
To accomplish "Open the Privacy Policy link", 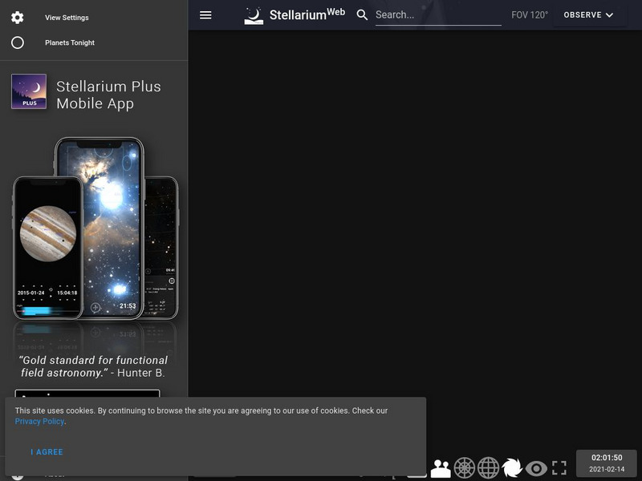I will [39, 421].
